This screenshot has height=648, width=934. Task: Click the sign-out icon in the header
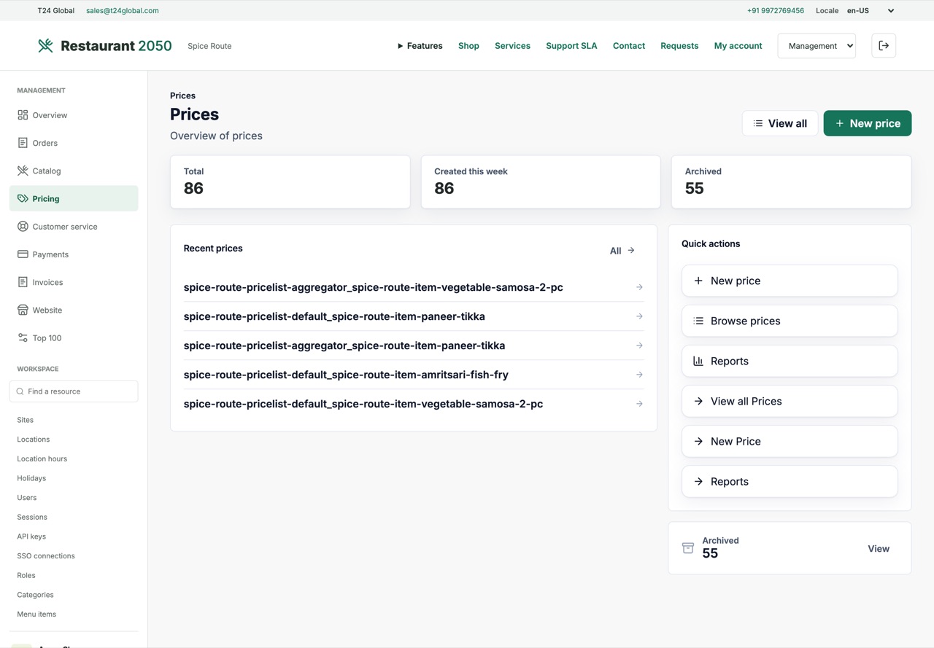(884, 45)
